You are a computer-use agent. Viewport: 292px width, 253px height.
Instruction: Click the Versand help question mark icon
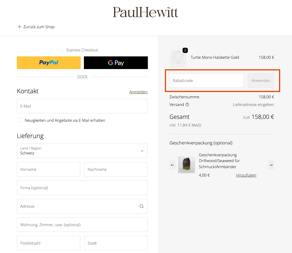click(187, 104)
